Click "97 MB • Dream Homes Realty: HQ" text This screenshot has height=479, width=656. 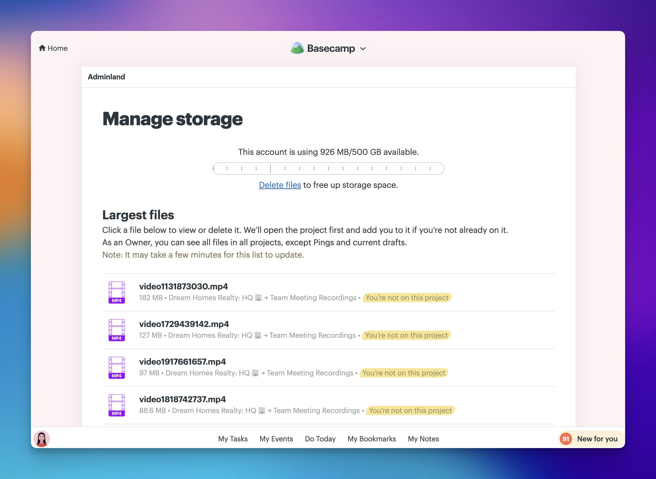click(194, 373)
